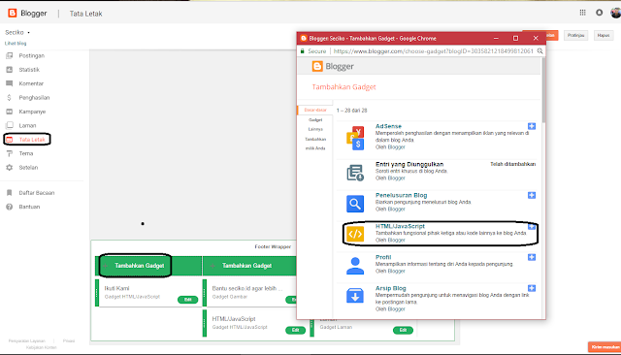Edit the HTML/JavaScript layout gadget
This screenshot has height=355, width=621.
pos(295,330)
